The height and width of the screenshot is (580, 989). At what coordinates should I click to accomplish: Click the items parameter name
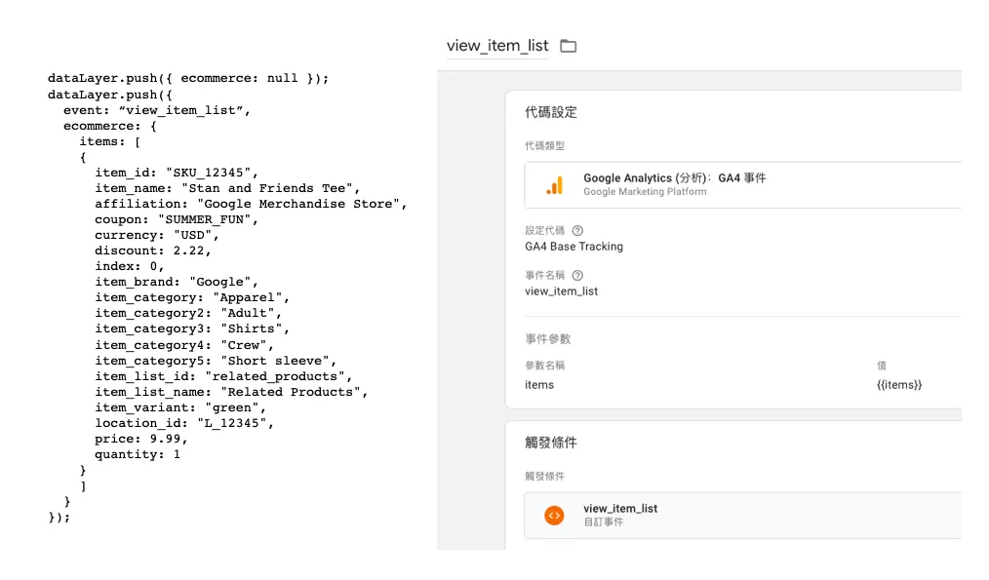click(x=539, y=385)
